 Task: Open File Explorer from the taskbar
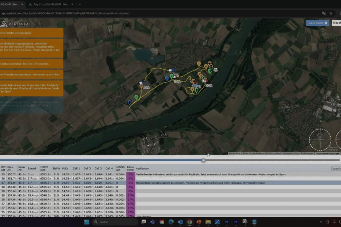click(208, 222)
